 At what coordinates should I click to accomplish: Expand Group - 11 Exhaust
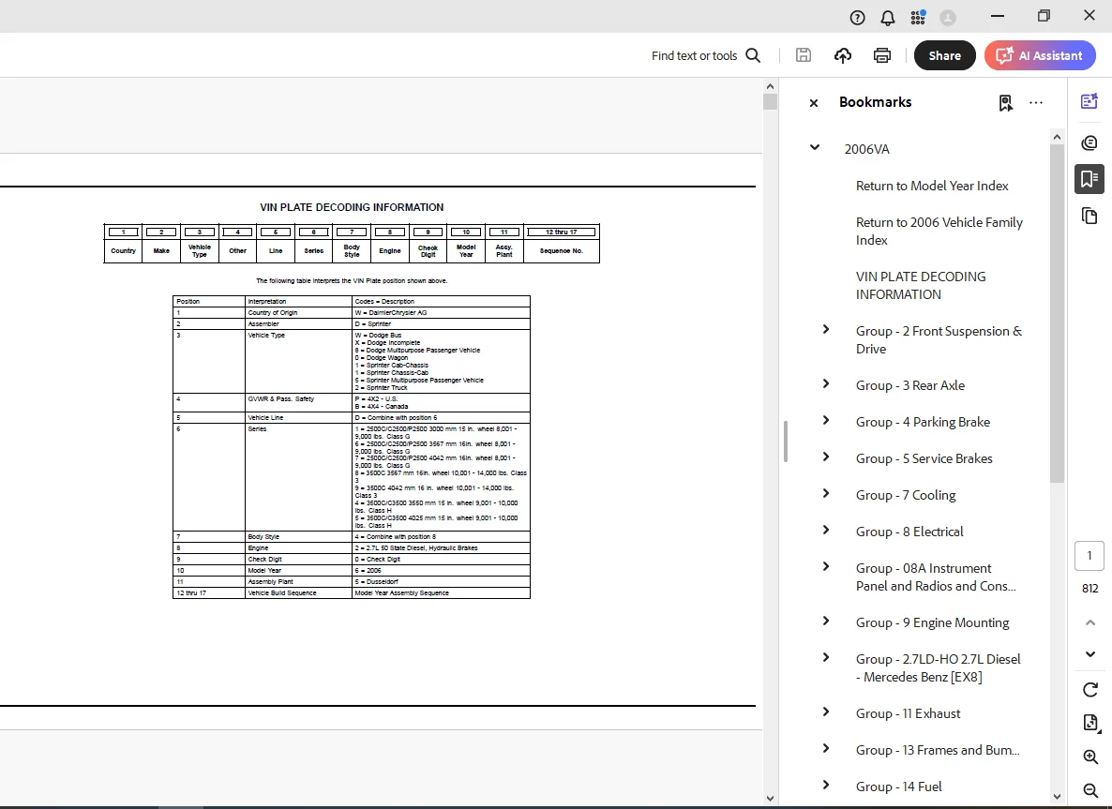(x=825, y=712)
